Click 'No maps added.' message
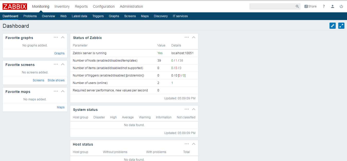The width and height of the screenshot is (347, 161). (x=35, y=99)
